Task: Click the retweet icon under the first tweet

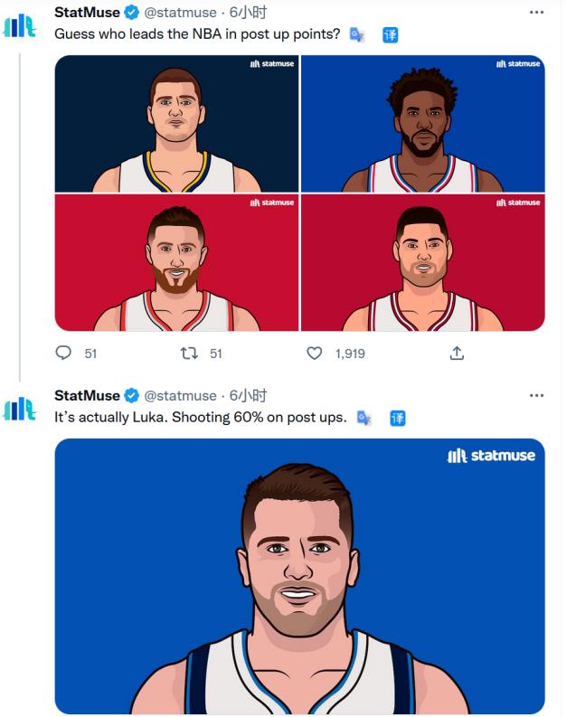Action: [x=189, y=353]
